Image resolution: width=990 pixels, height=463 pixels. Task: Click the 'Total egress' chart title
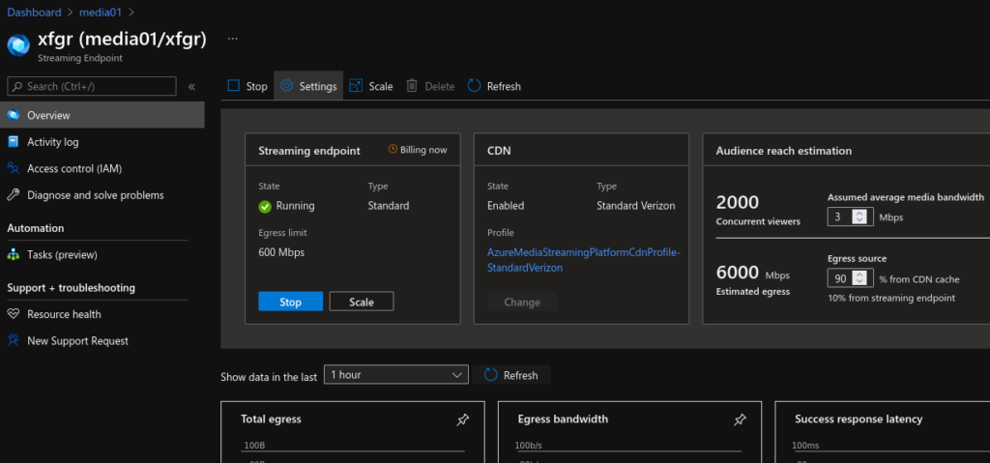(271, 419)
